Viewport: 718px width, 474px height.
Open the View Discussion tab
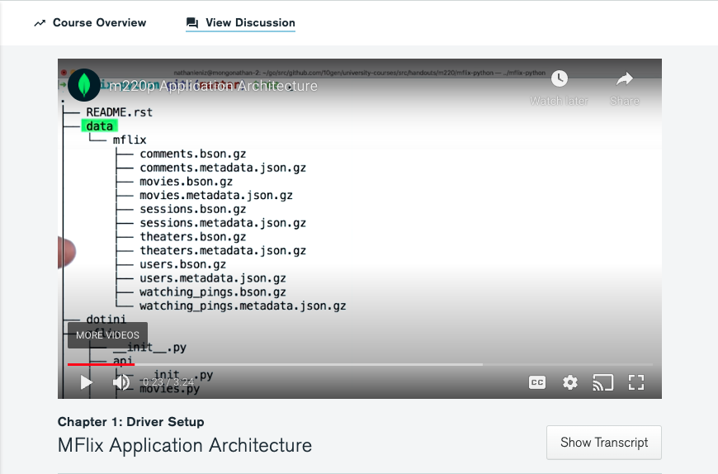tap(250, 23)
